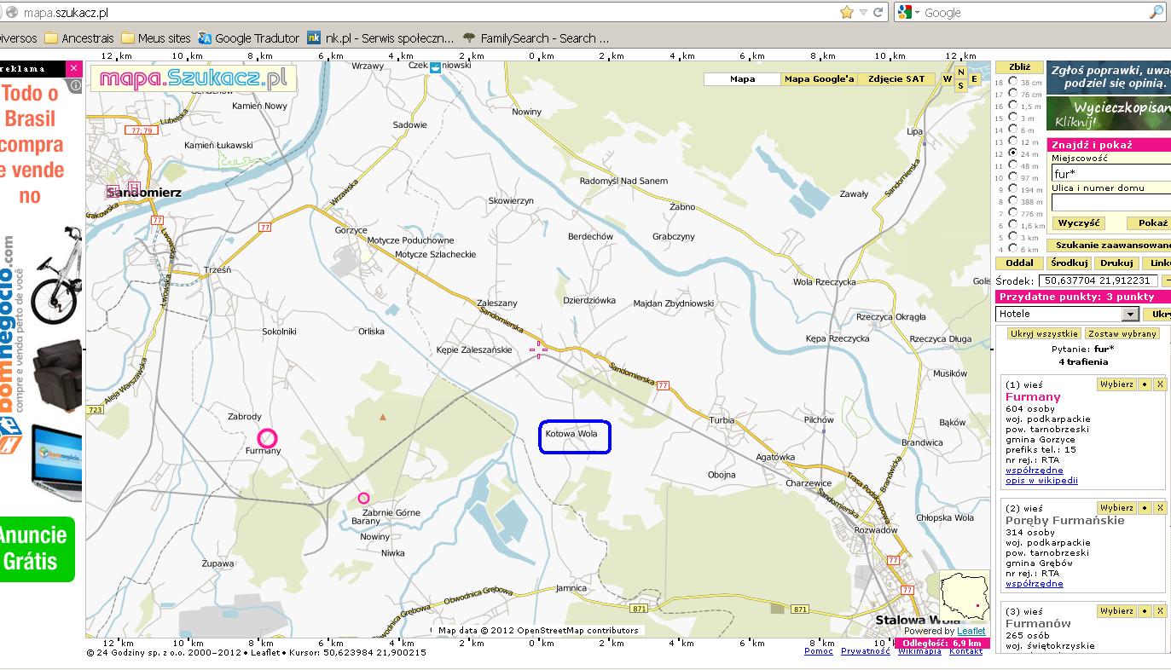This screenshot has width=1171, height=670.
Task: Remove Poręby Furmańskie result with X
Action: point(1160,508)
